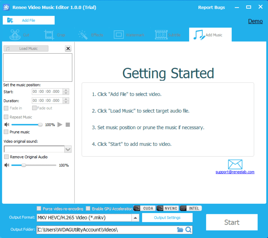Image resolution: width=268 pixels, height=238 pixels.
Task: Click the Start button
Action: [232, 222]
